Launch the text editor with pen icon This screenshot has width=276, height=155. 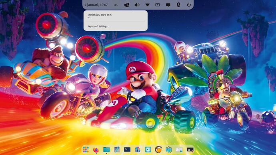coord(117,149)
